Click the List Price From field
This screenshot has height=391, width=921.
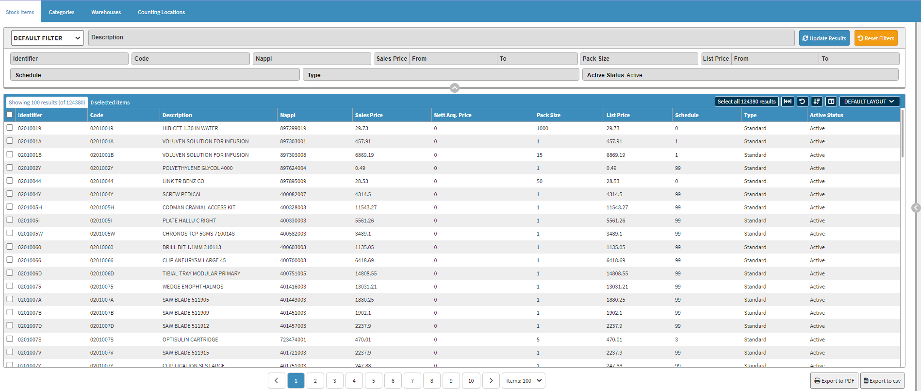tap(775, 59)
